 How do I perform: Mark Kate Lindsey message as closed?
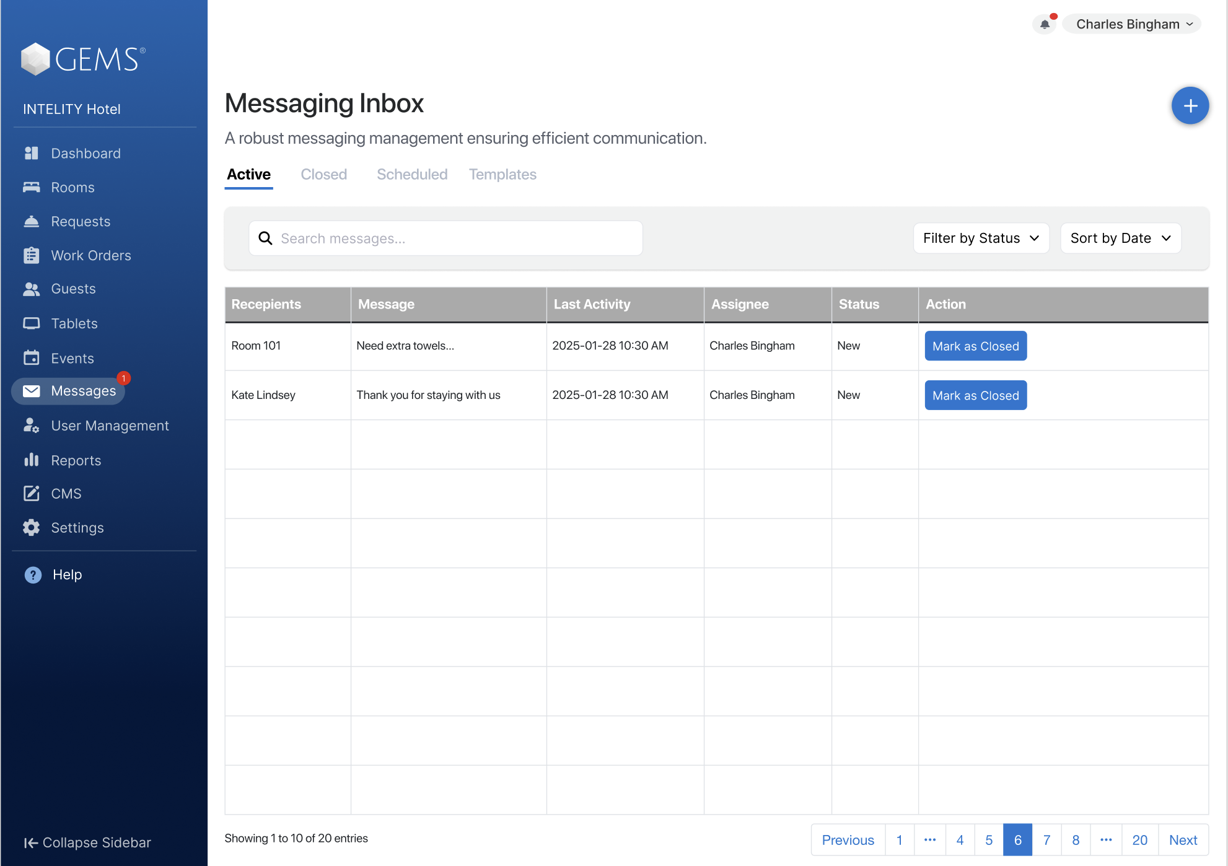976,395
